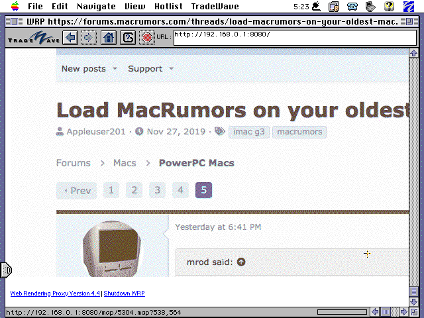
Task: Open the Edit menu
Action: (x=60, y=6)
